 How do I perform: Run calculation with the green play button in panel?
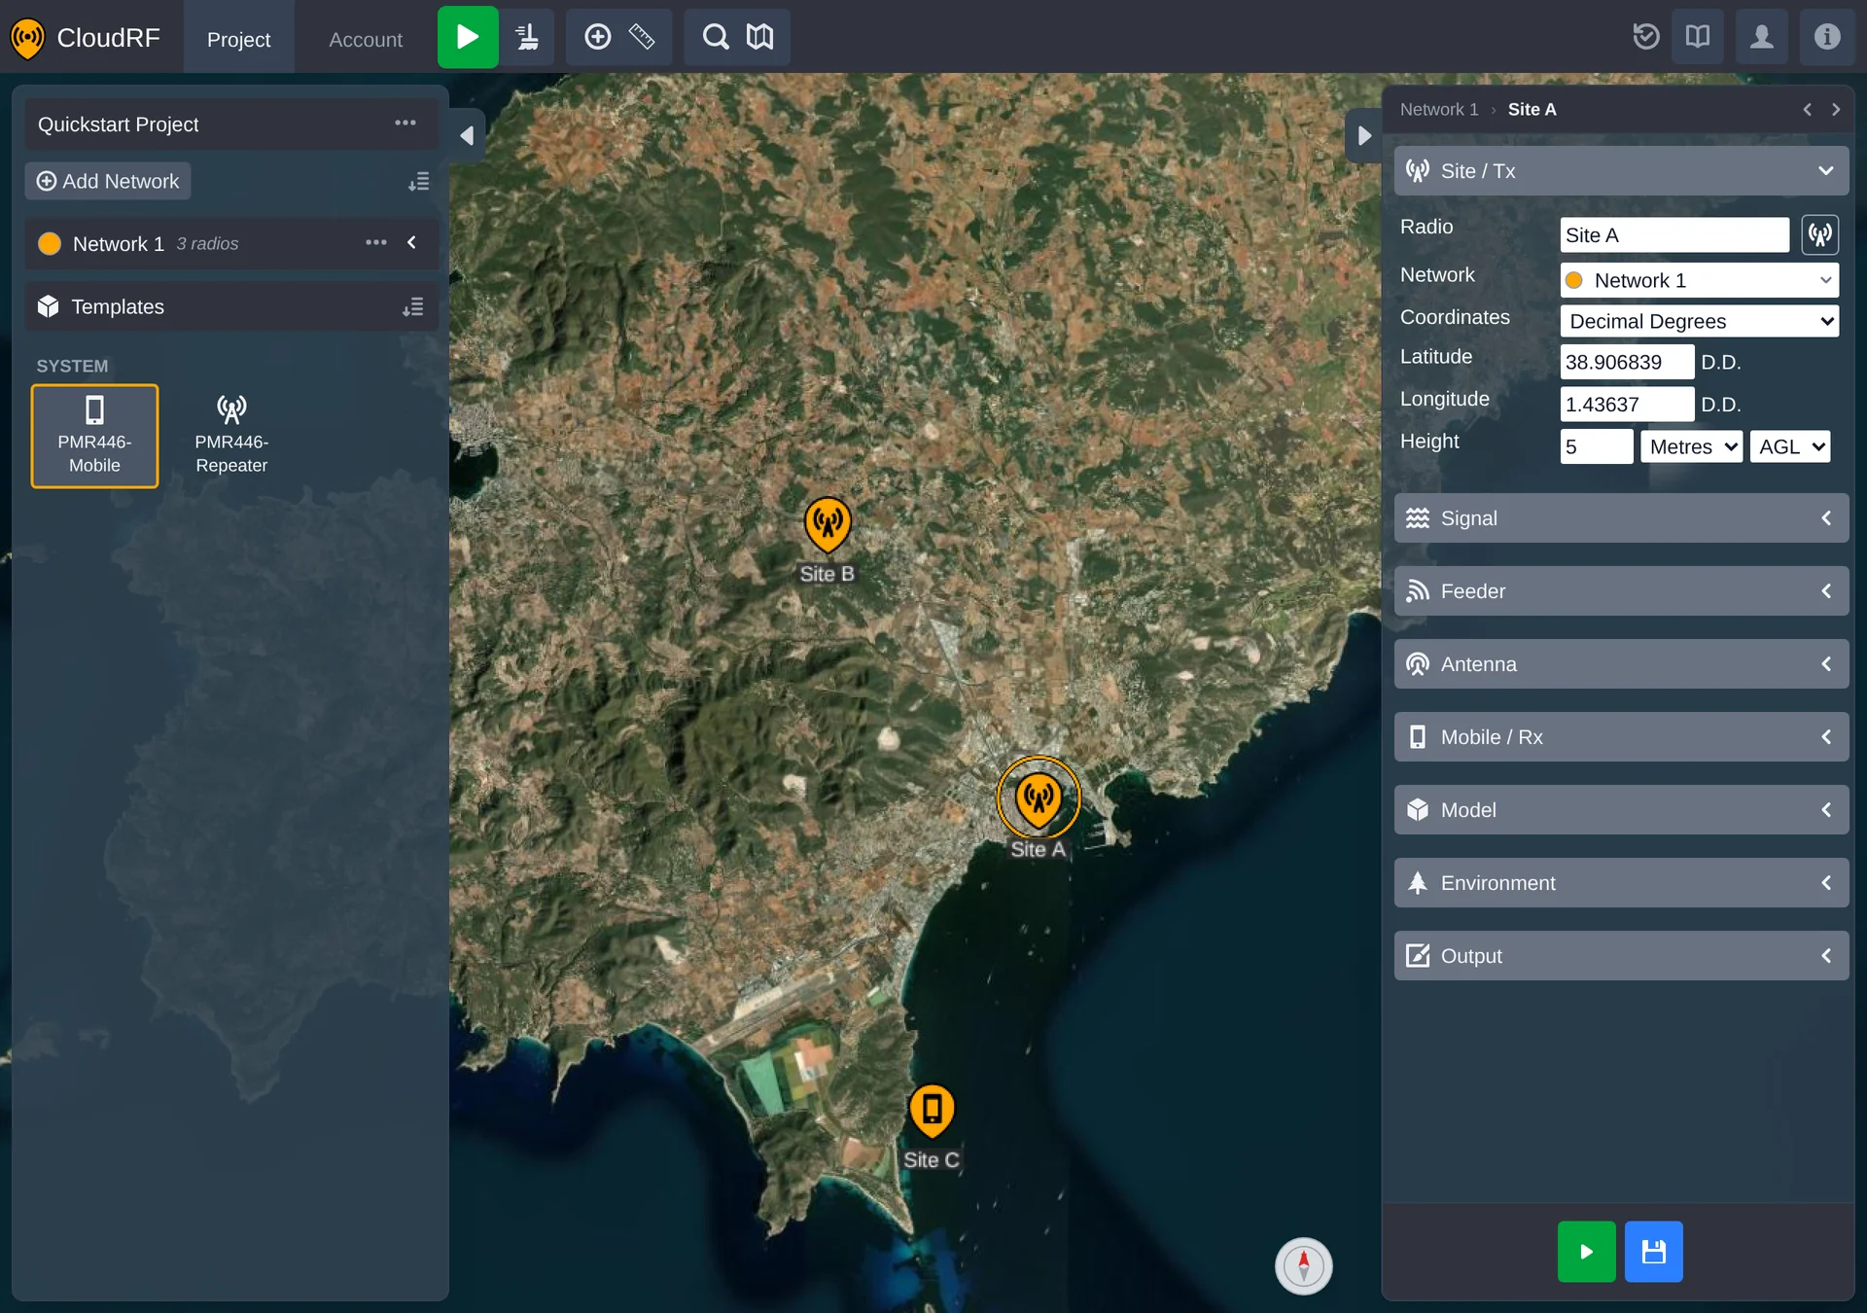pos(1586,1252)
